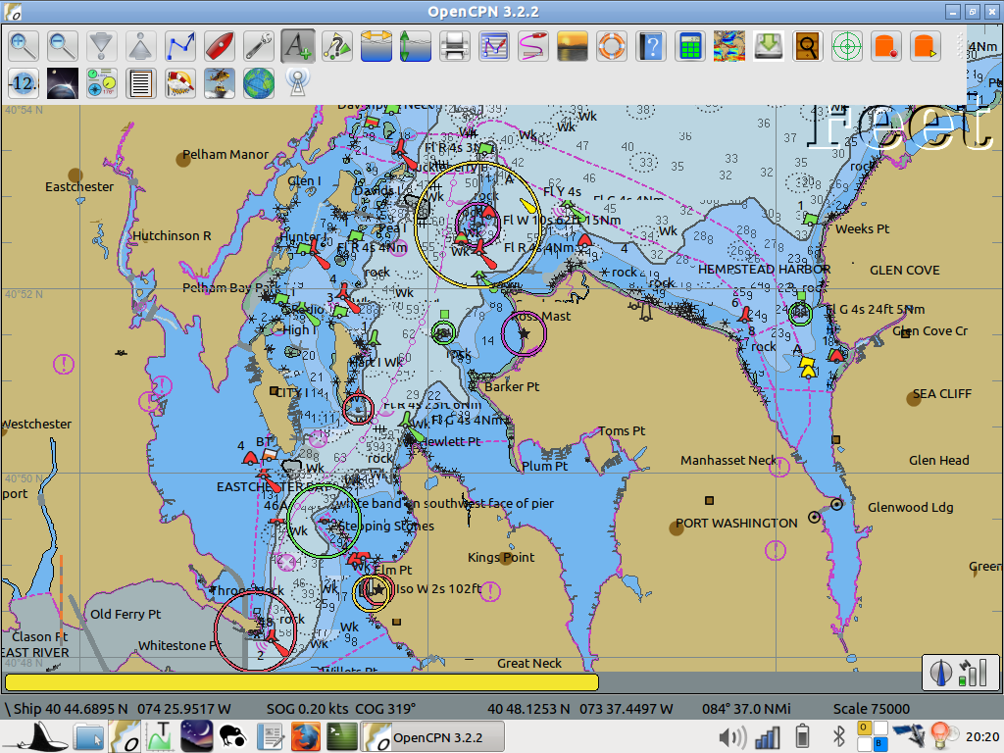
Task: Open the radio beacon antenna plugin
Action: click(298, 83)
